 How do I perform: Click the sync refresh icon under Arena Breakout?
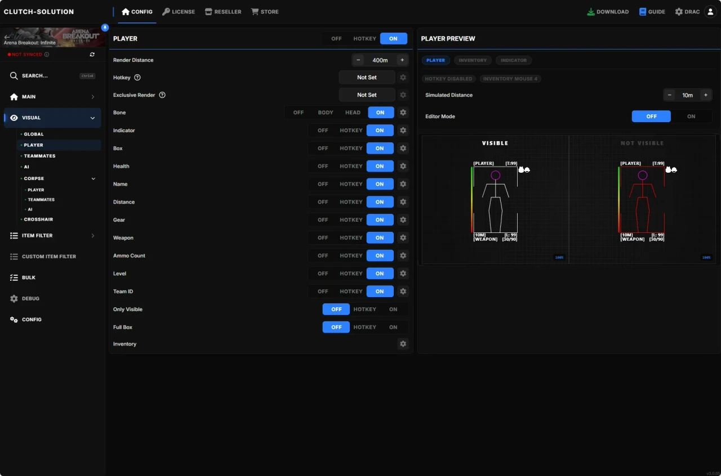92,55
